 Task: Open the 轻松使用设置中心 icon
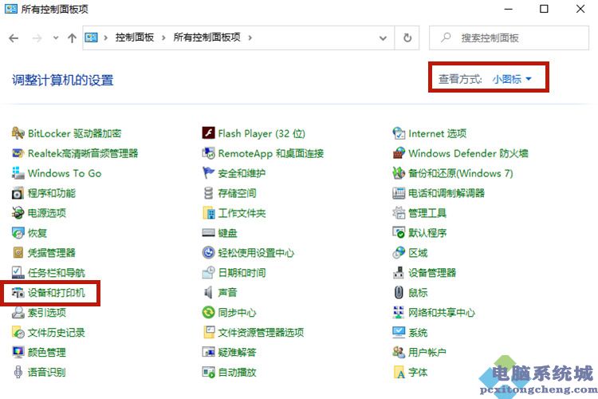pyautogui.click(x=208, y=253)
